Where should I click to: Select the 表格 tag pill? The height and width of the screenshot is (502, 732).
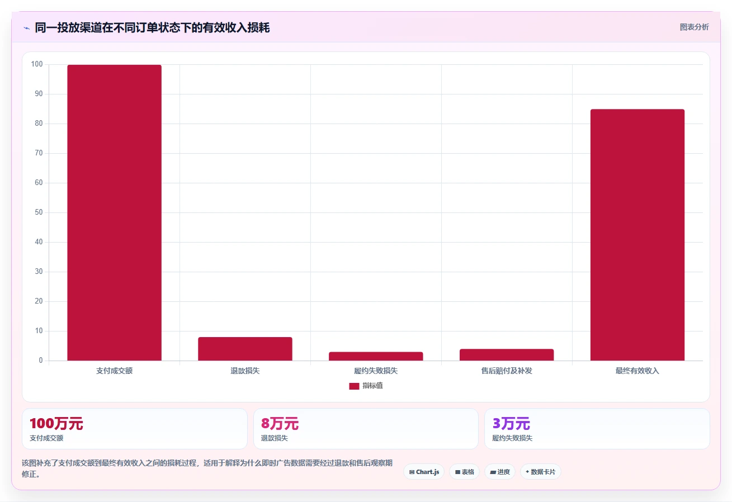(464, 472)
